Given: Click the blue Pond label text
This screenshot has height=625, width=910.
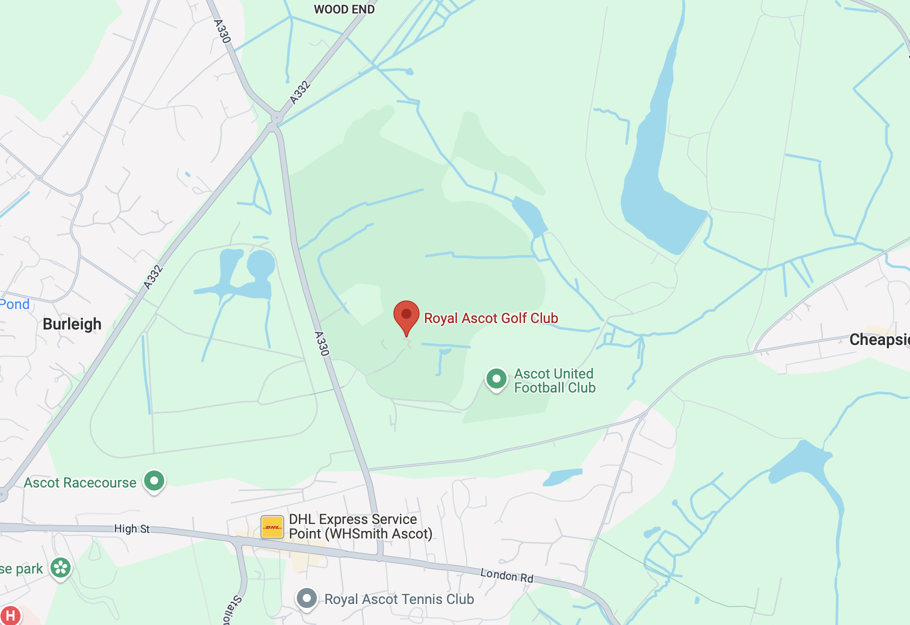Looking at the screenshot, I should tap(15, 304).
